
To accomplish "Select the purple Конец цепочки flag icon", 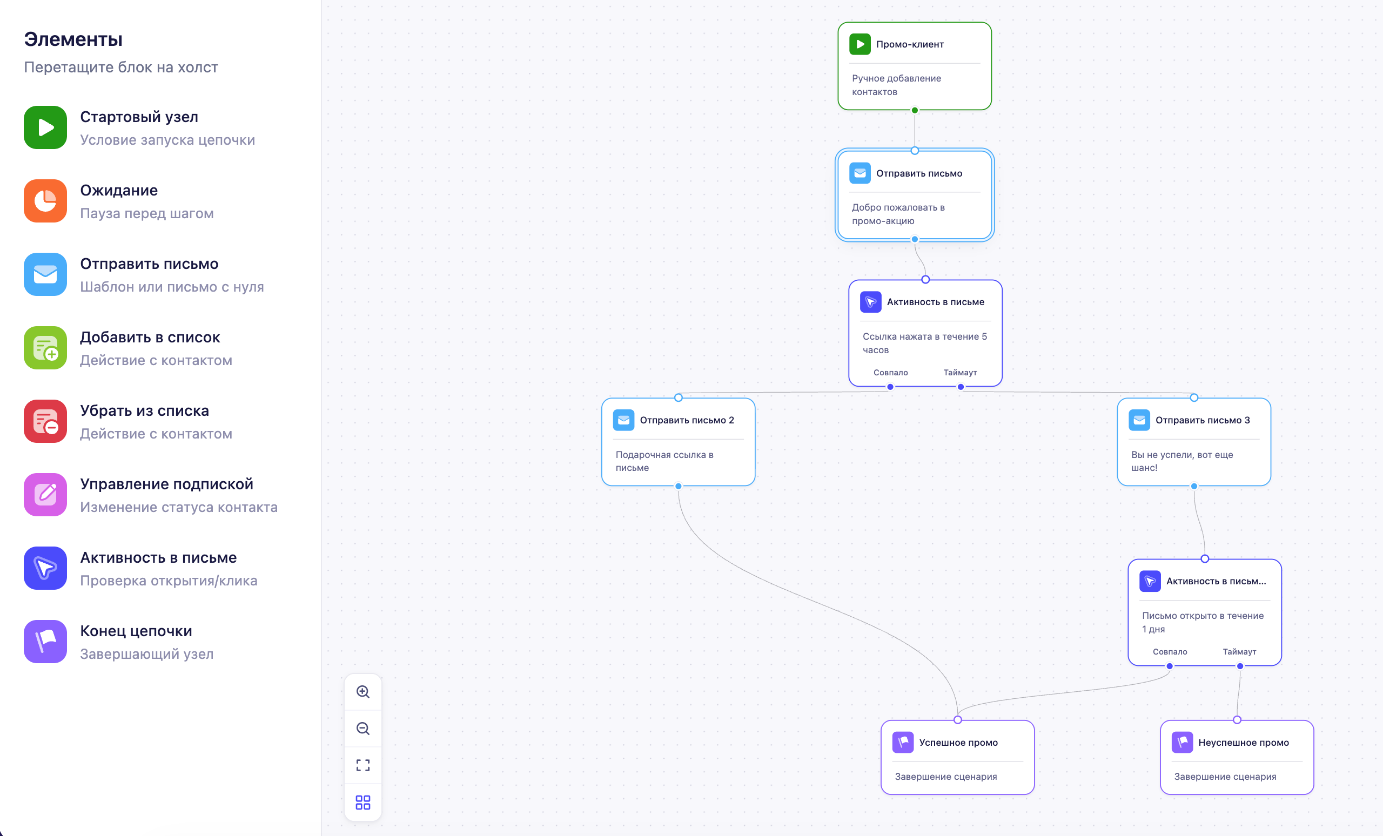I will pyautogui.click(x=45, y=642).
